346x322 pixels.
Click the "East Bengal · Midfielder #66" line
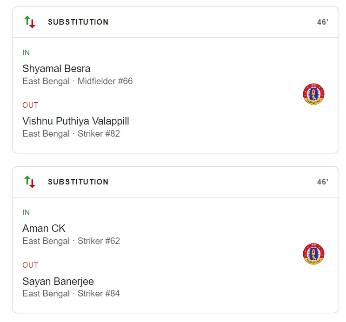pyautogui.click(x=78, y=81)
